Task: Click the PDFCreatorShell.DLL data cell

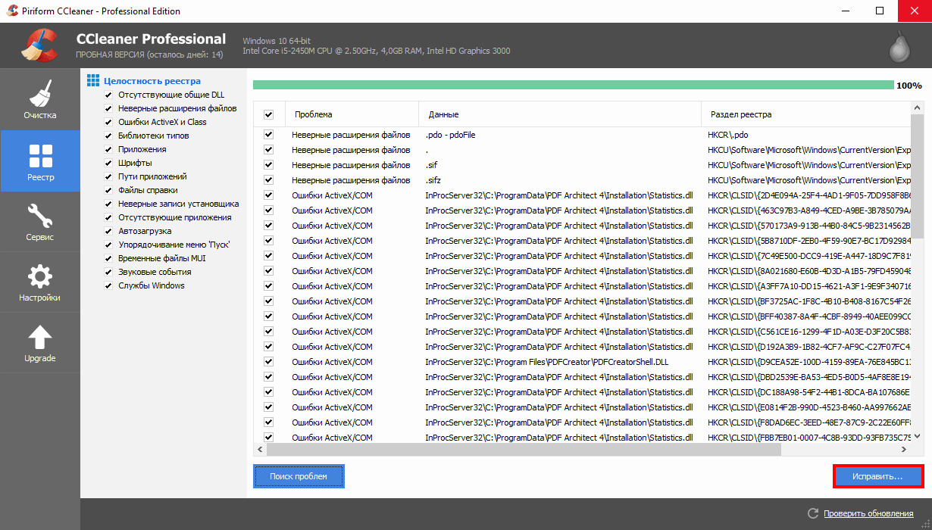Action: click(x=546, y=362)
